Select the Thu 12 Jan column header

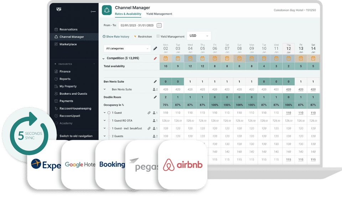(x=289, y=49)
